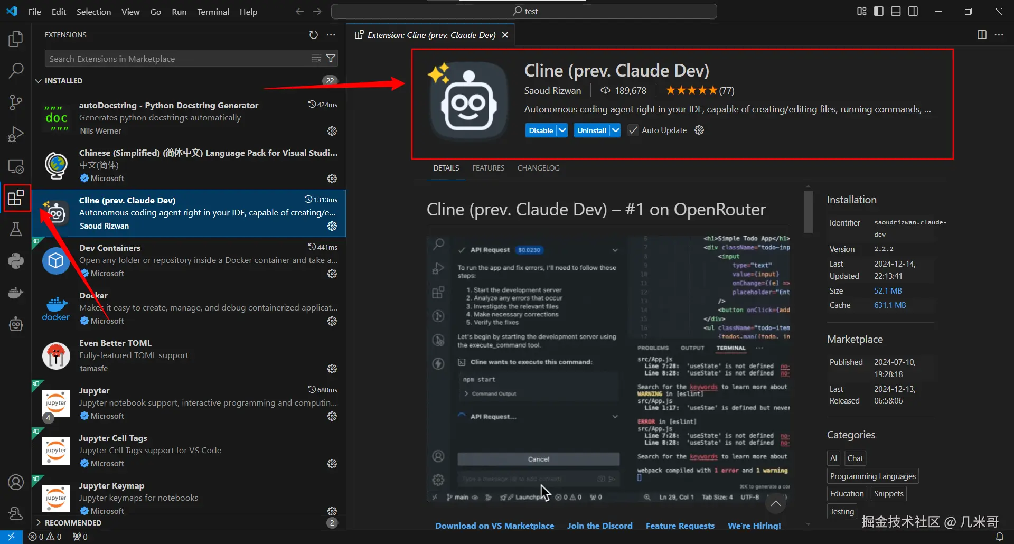Switch to the FEATURES tab

click(489, 168)
